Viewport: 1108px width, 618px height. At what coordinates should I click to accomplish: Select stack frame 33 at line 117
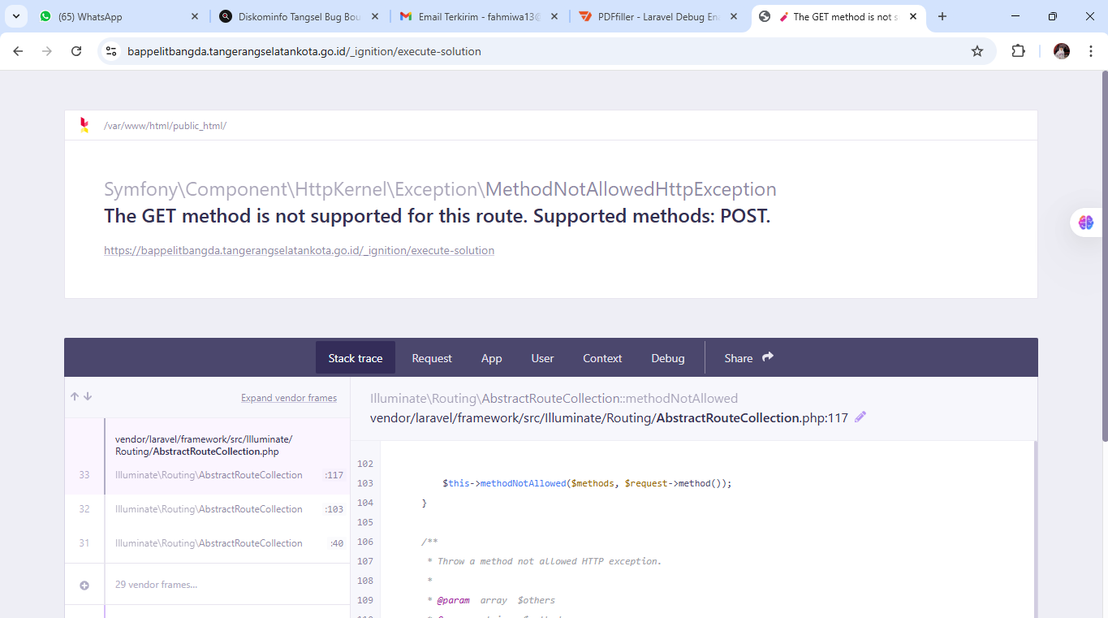click(x=207, y=475)
